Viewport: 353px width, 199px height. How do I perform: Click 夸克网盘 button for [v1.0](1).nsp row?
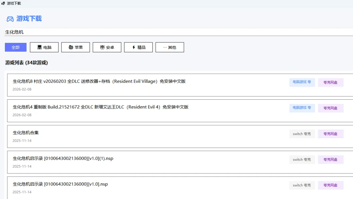point(330,159)
